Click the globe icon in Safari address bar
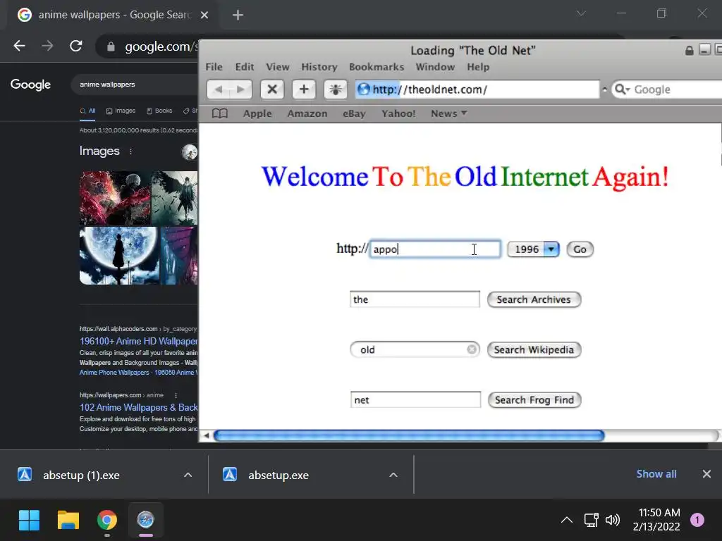The height and width of the screenshot is (541, 722). [x=364, y=89]
